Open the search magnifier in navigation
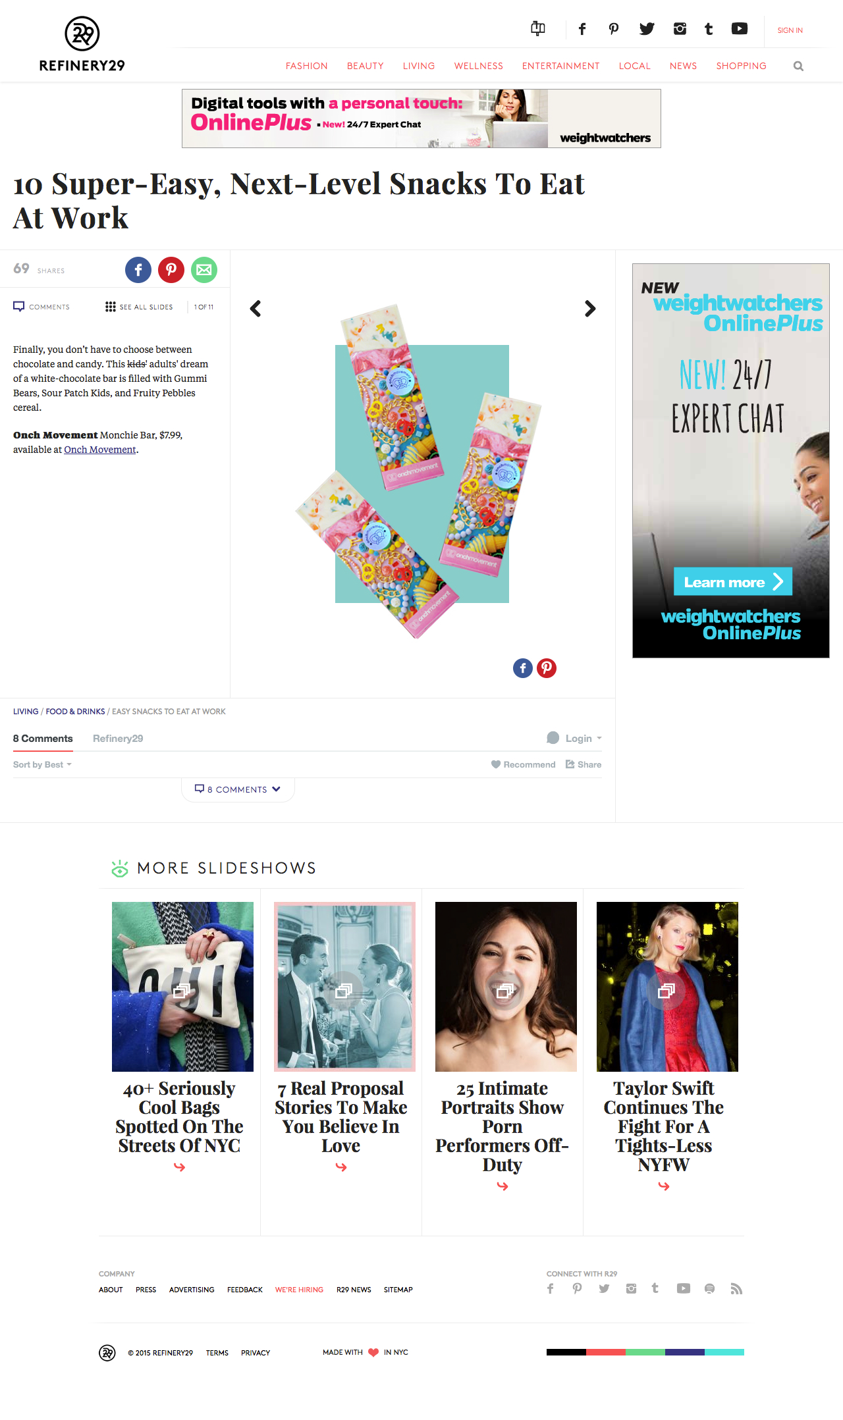 coord(798,66)
